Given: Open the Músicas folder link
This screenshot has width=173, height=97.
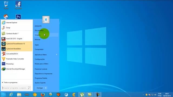Looking at the screenshot, I should 38,40.
